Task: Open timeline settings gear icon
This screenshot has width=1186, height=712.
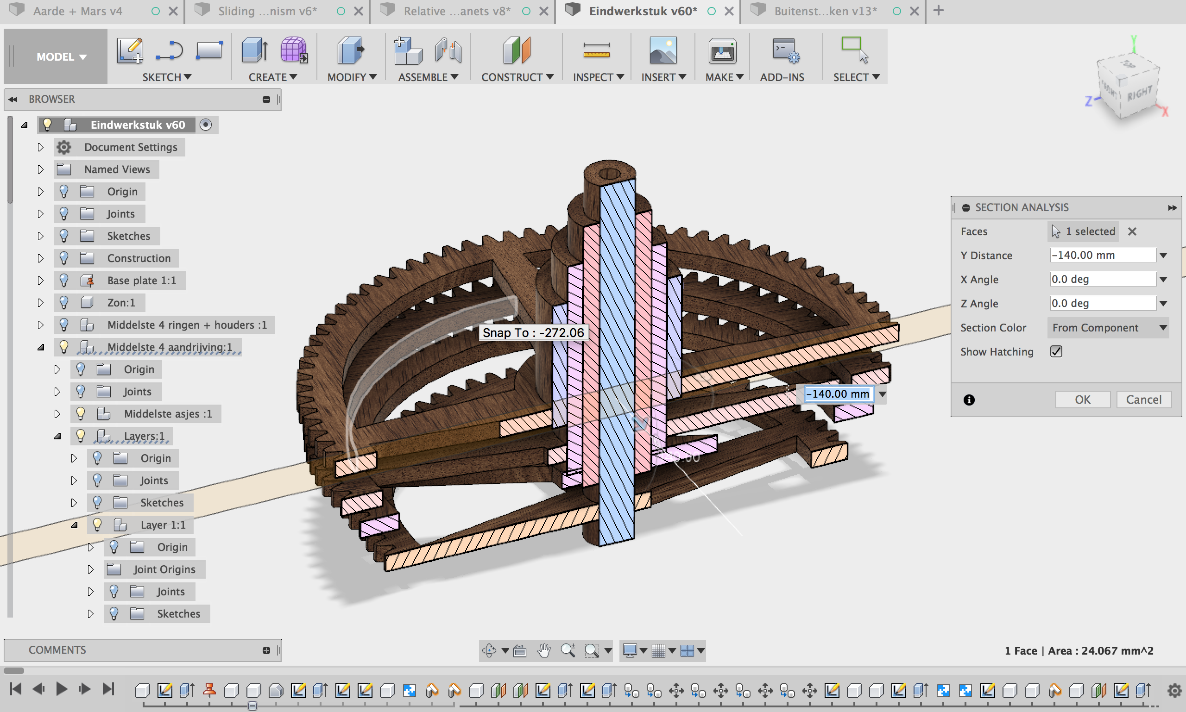Action: (1174, 691)
